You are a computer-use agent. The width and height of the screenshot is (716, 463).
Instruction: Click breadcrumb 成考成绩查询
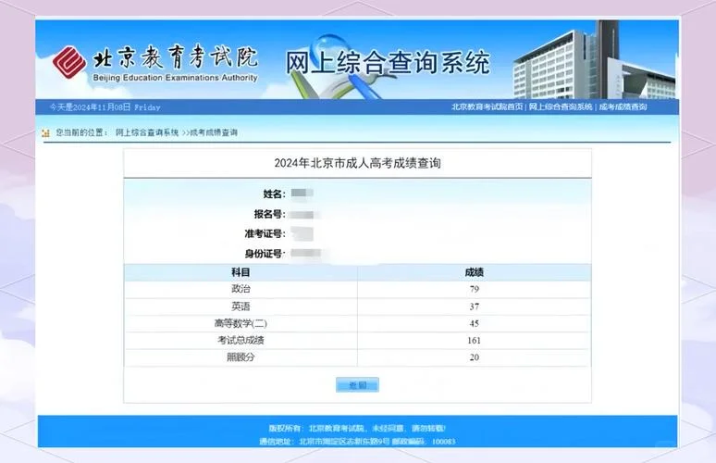click(x=214, y=132)
